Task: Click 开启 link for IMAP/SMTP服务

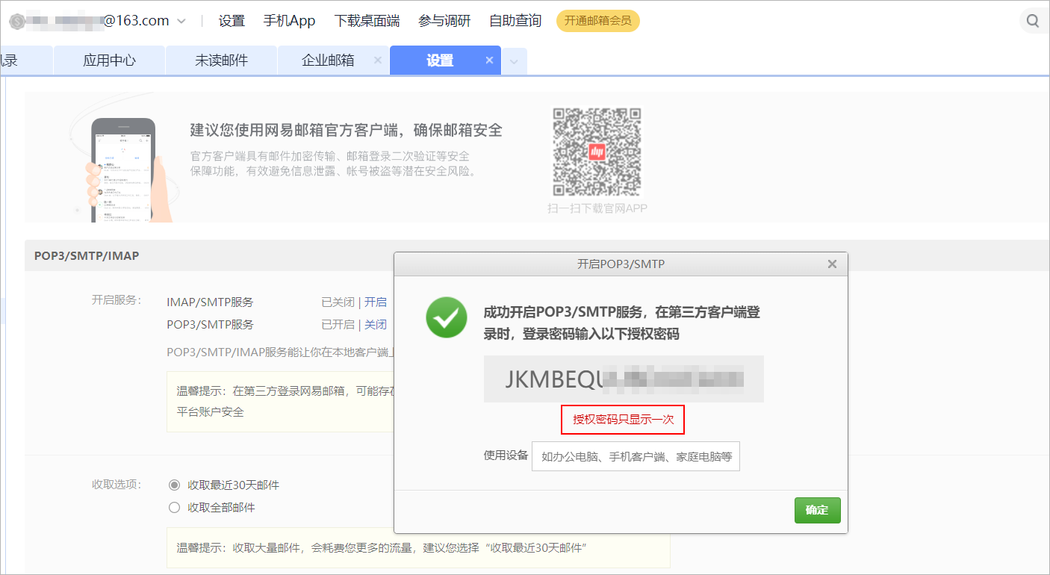Action: click(x=376, y=302)
